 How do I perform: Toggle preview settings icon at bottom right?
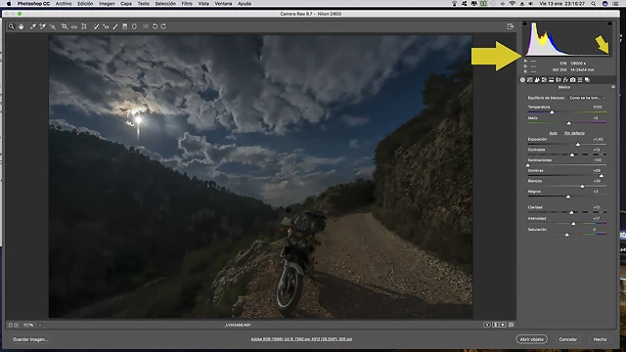(511, 325)
